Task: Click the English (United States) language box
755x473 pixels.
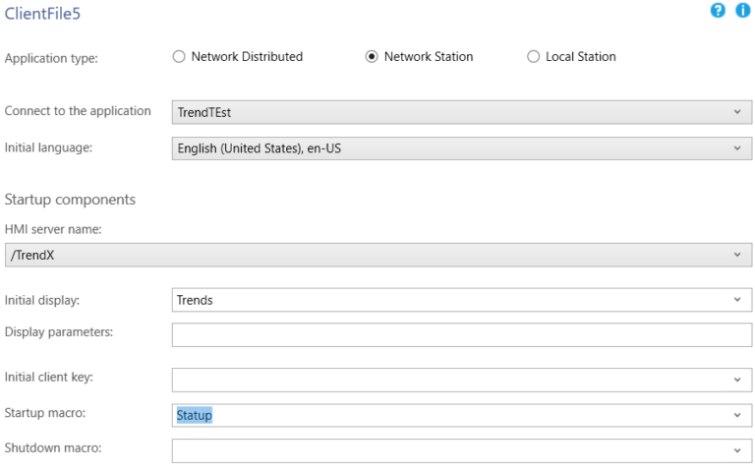Action: [462, 148]
